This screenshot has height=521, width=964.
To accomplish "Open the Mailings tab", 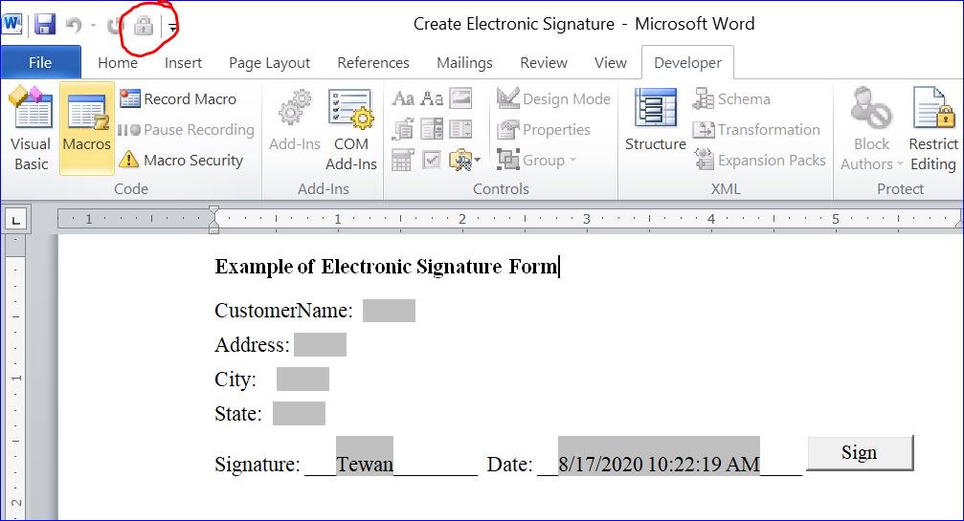I will click(465, 62).
